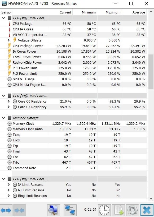Image resolution: width=154 pixels, height=217 pixels.
Task: Click the HWiNFO64 title bar app icon
Action: coord(4,3)
